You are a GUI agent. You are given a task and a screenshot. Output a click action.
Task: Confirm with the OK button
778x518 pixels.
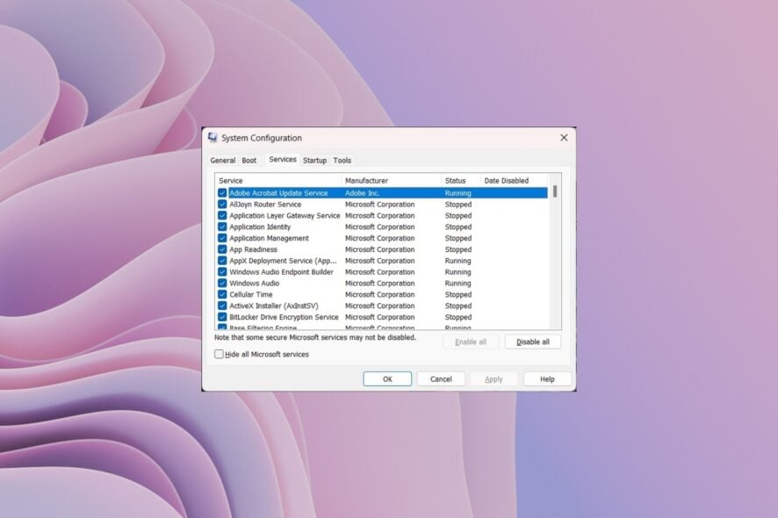[387, 379]
